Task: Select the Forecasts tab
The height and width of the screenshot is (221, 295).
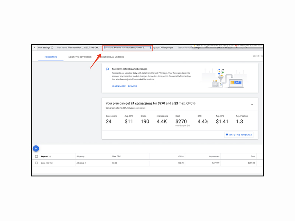Action: 51,57
